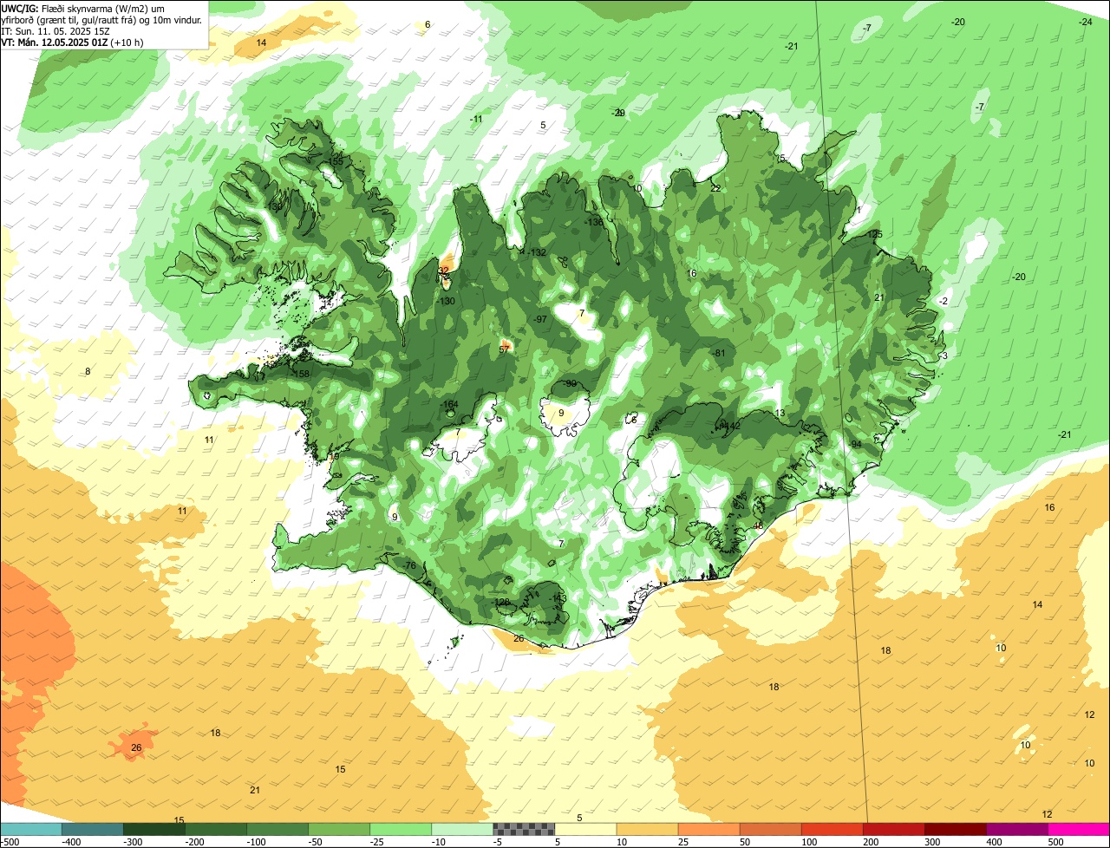Viewport: 1110px width, 848px height.
Task: Choose the 50 to 100 legend swatch
Action: click(770, 829)
